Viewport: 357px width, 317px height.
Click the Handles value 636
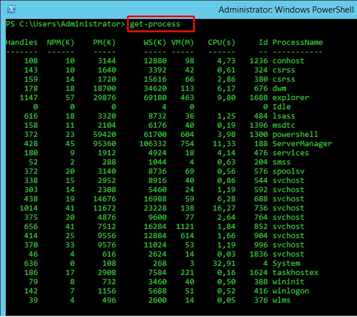tap(30, 263)
